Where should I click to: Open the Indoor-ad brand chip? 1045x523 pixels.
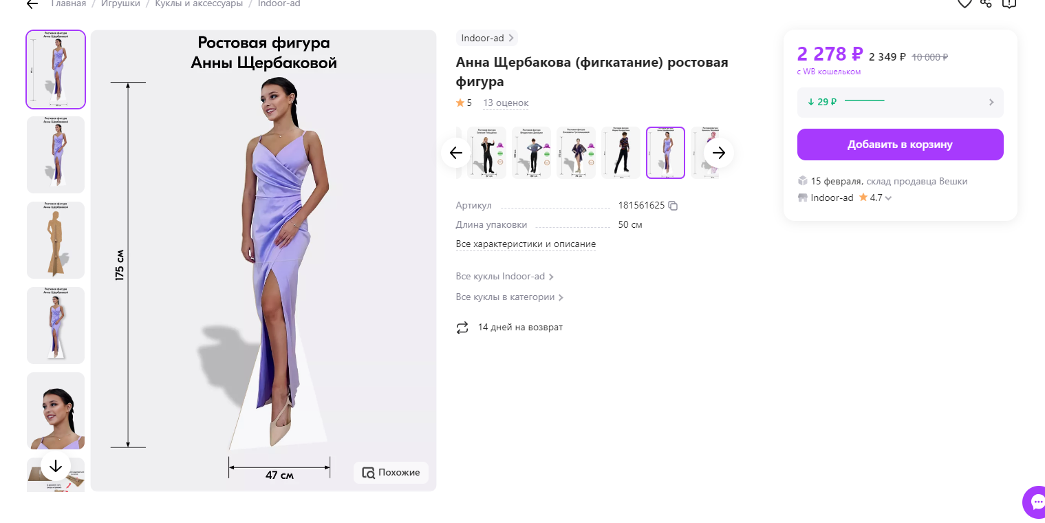[x=486, y=39]
